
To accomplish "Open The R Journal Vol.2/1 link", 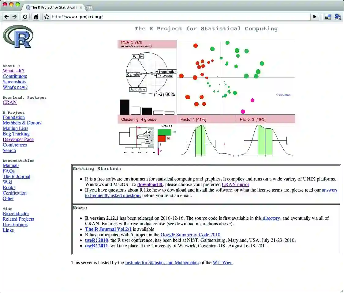I will click(x=108, y=229).
